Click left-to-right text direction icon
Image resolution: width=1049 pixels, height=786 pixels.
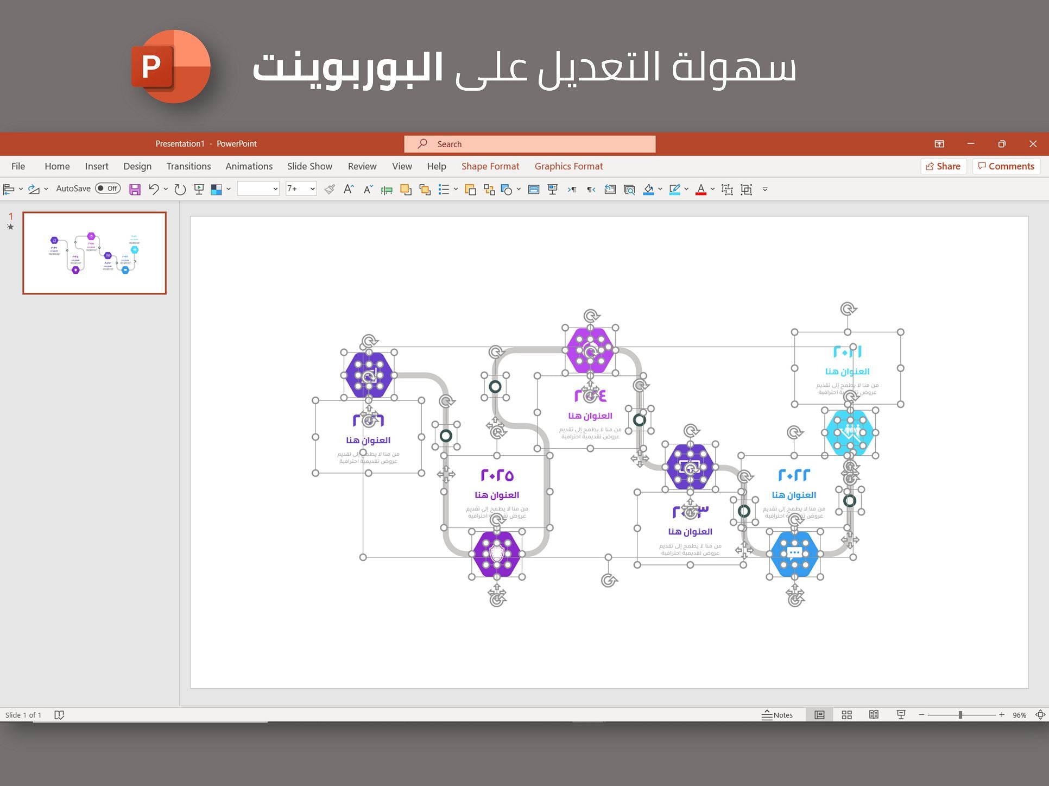[572, 189]
